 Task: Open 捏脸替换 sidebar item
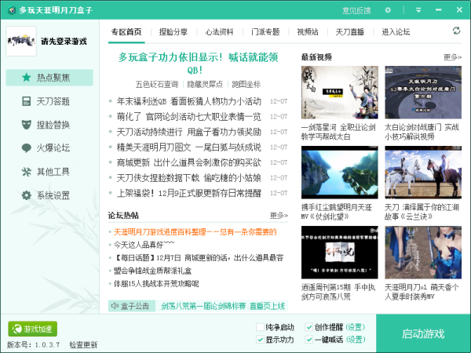[50, 125]
